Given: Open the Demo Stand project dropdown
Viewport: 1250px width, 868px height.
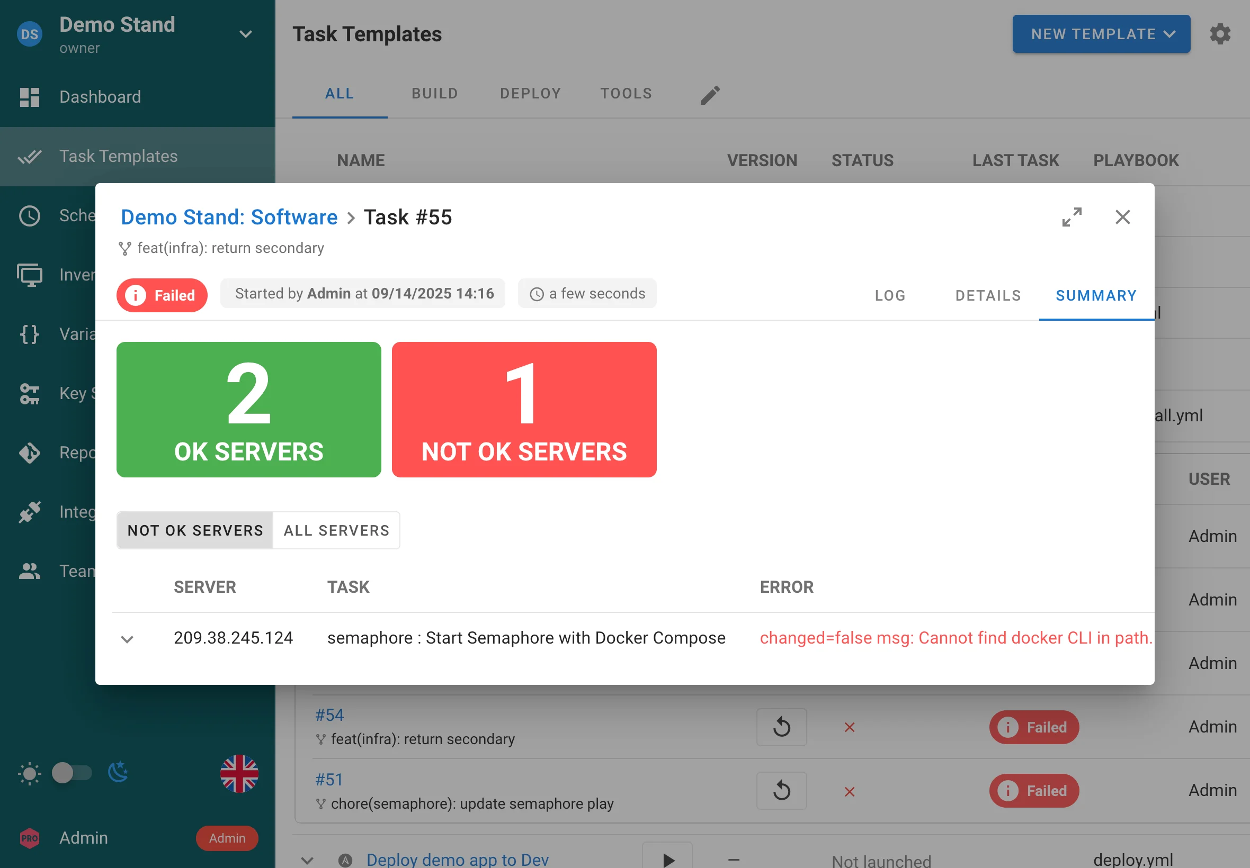Looking at the screenshot, I should pos(245,34).
